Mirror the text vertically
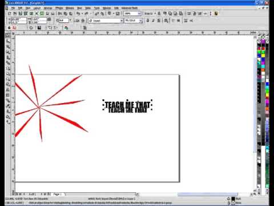This screenshot has height=206, width=274. (x=83, y=21)
